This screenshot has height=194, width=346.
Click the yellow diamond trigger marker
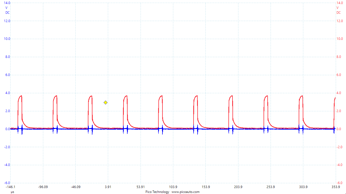point(105,102)
